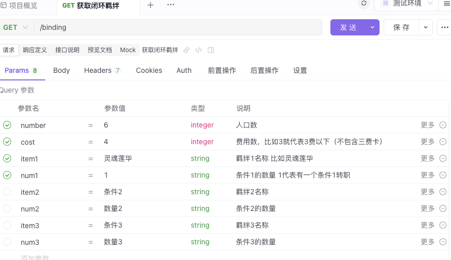The width and height of the screenshot is (451, 260).
Task: Click the 发送 button
Action: coord(348,27)
